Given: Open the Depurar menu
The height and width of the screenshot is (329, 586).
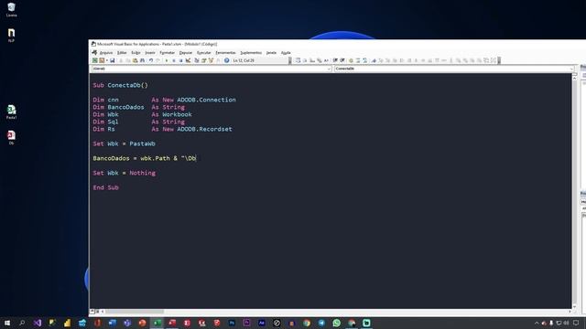Looking at the screenshot, I should pyautogui.click(x=185, y=53).
